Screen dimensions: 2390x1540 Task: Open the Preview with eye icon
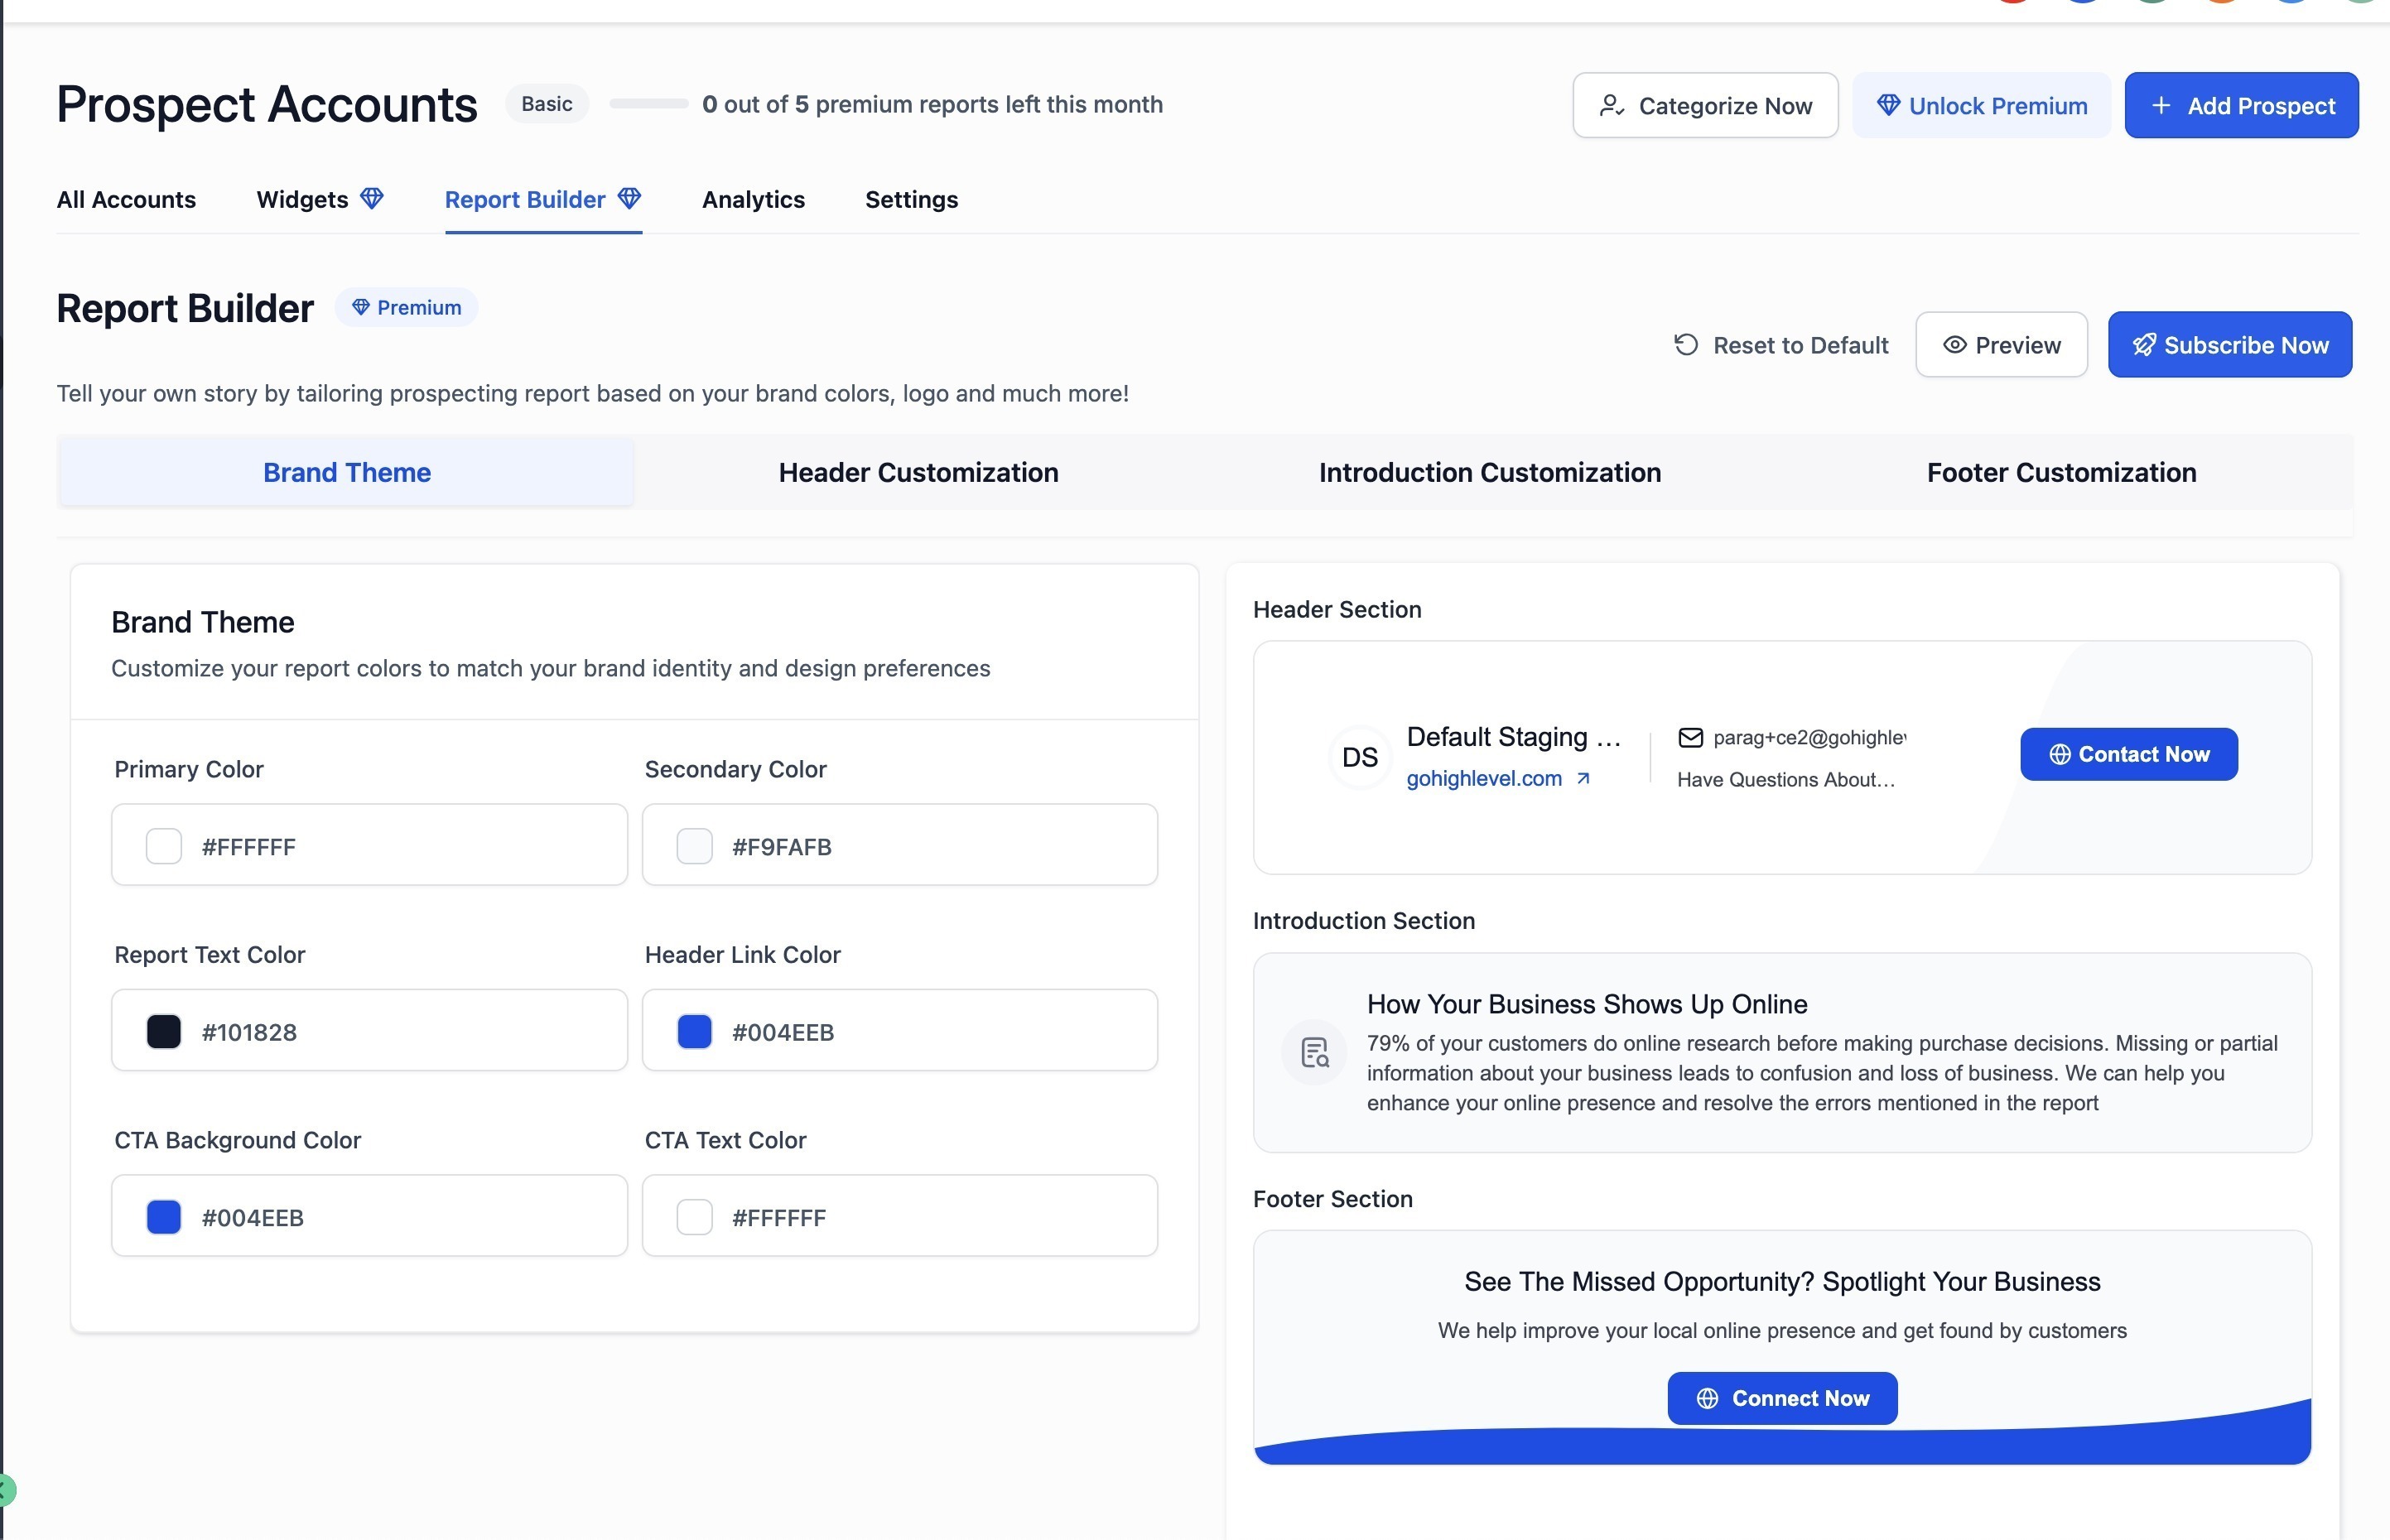(2001, 345)
